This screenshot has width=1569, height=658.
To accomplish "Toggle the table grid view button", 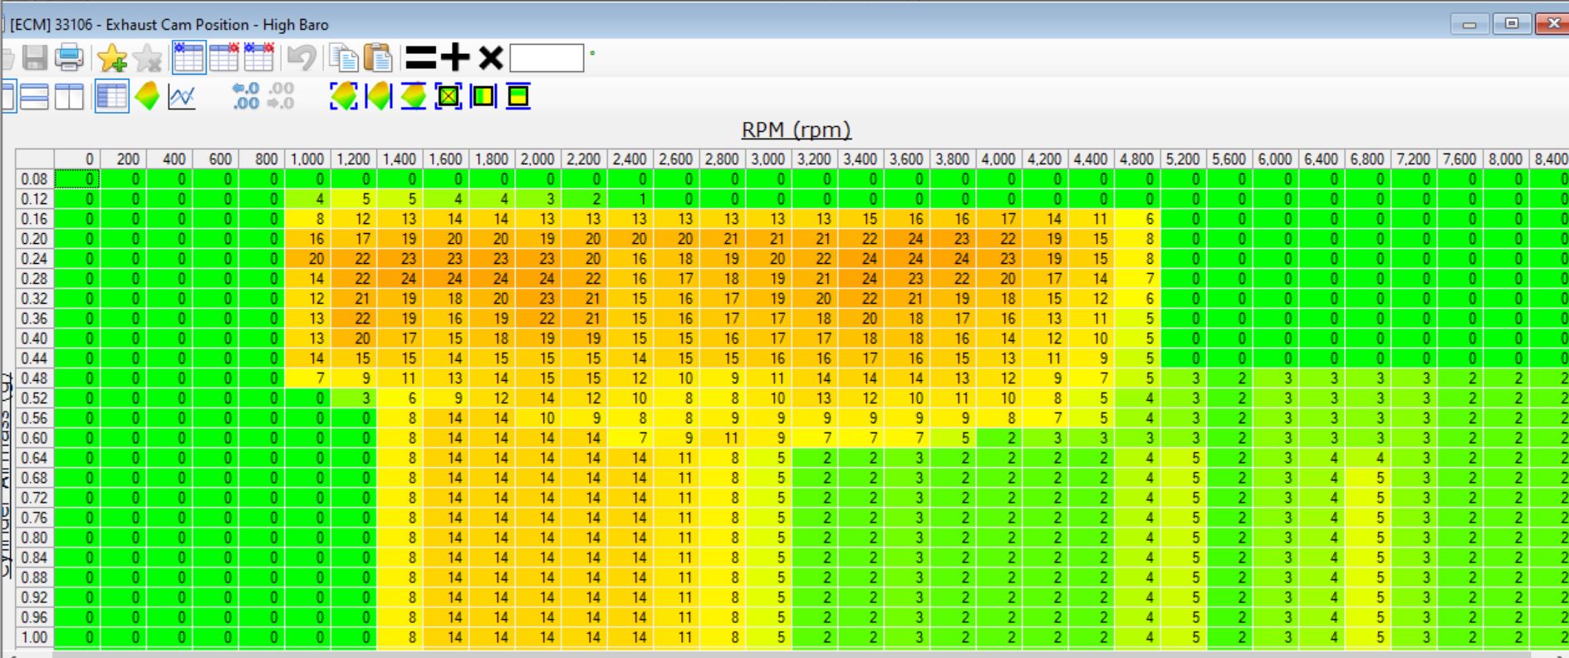I will 111,97.
